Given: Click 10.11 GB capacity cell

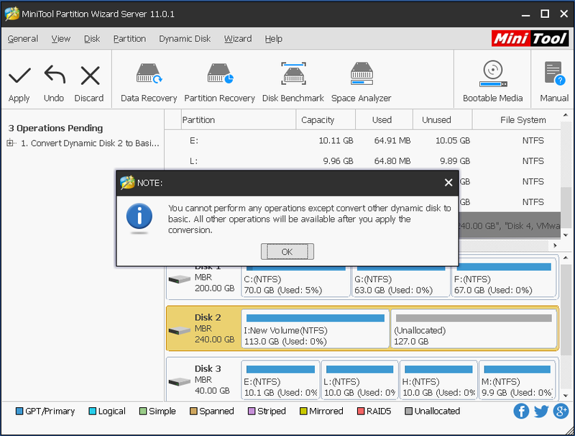Looking at the screenshot, I should click(x=336, y=140).
